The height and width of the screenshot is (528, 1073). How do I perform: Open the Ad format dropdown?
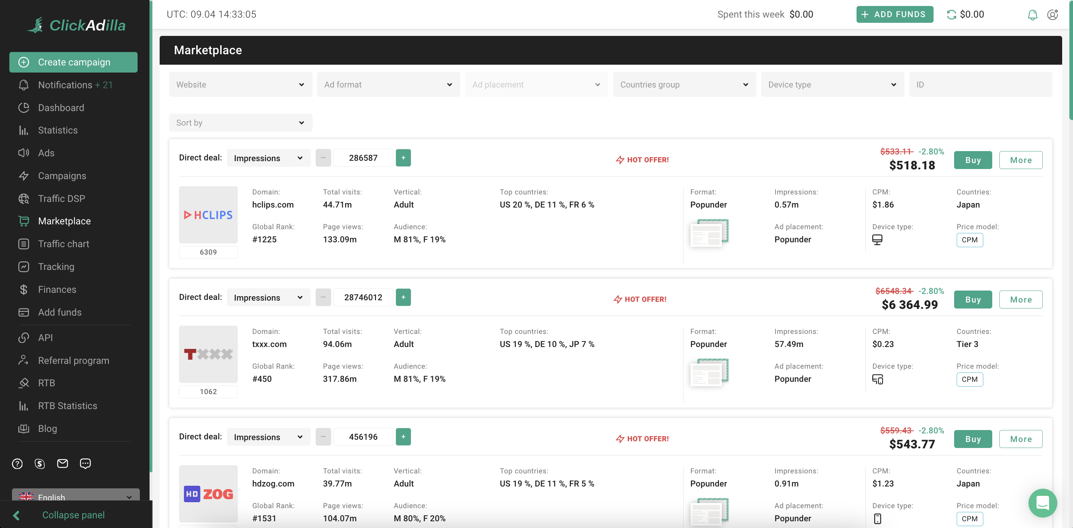point(388,84)
